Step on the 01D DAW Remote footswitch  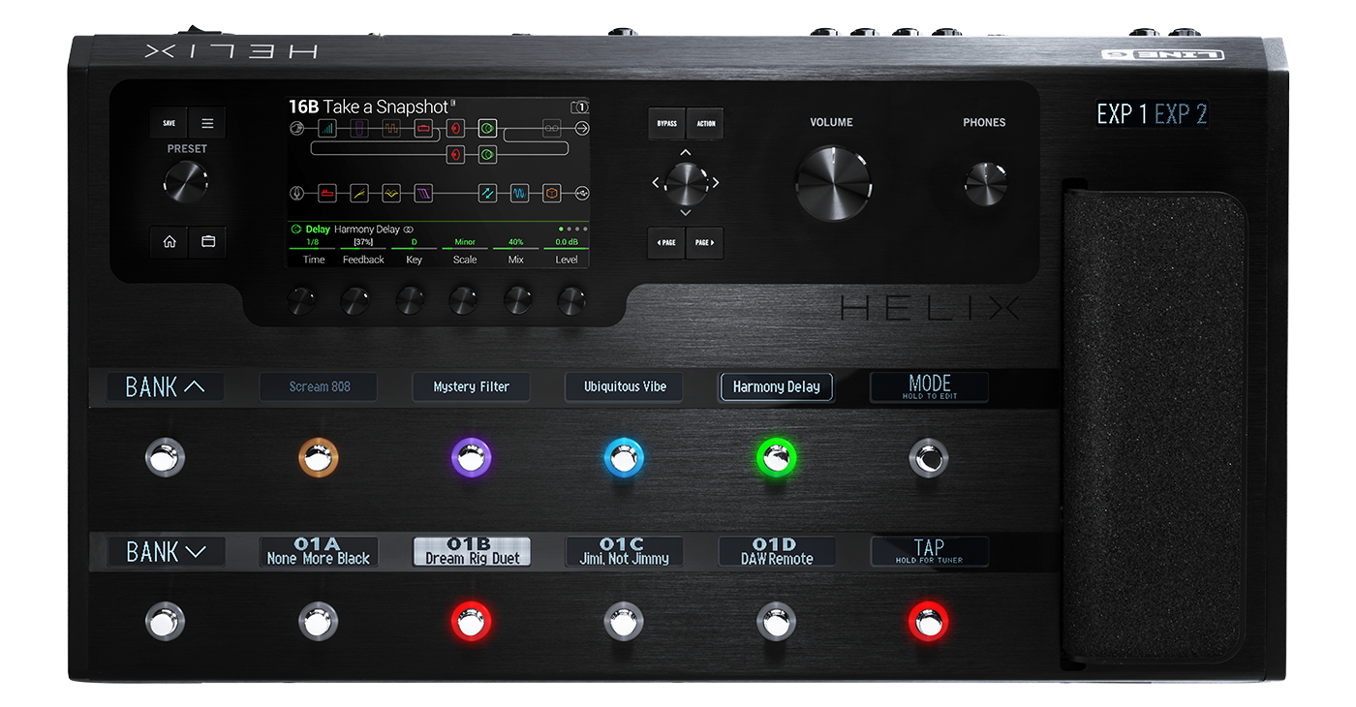(x=776, y=622)
